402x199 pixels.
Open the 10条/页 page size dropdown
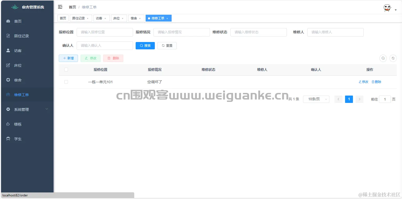[316, 99]
